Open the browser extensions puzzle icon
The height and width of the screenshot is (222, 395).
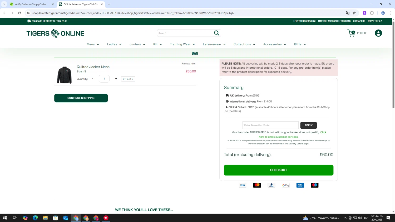point(372,13)
